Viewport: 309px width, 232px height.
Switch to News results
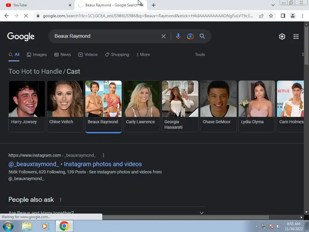pyautogui.click(x=63, y=55)
